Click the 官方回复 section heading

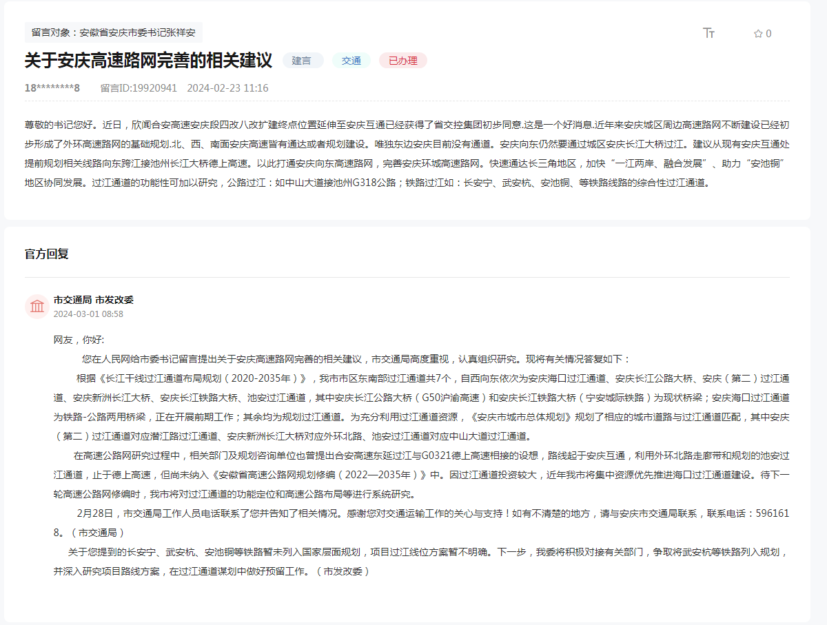[x=47, y=254]
